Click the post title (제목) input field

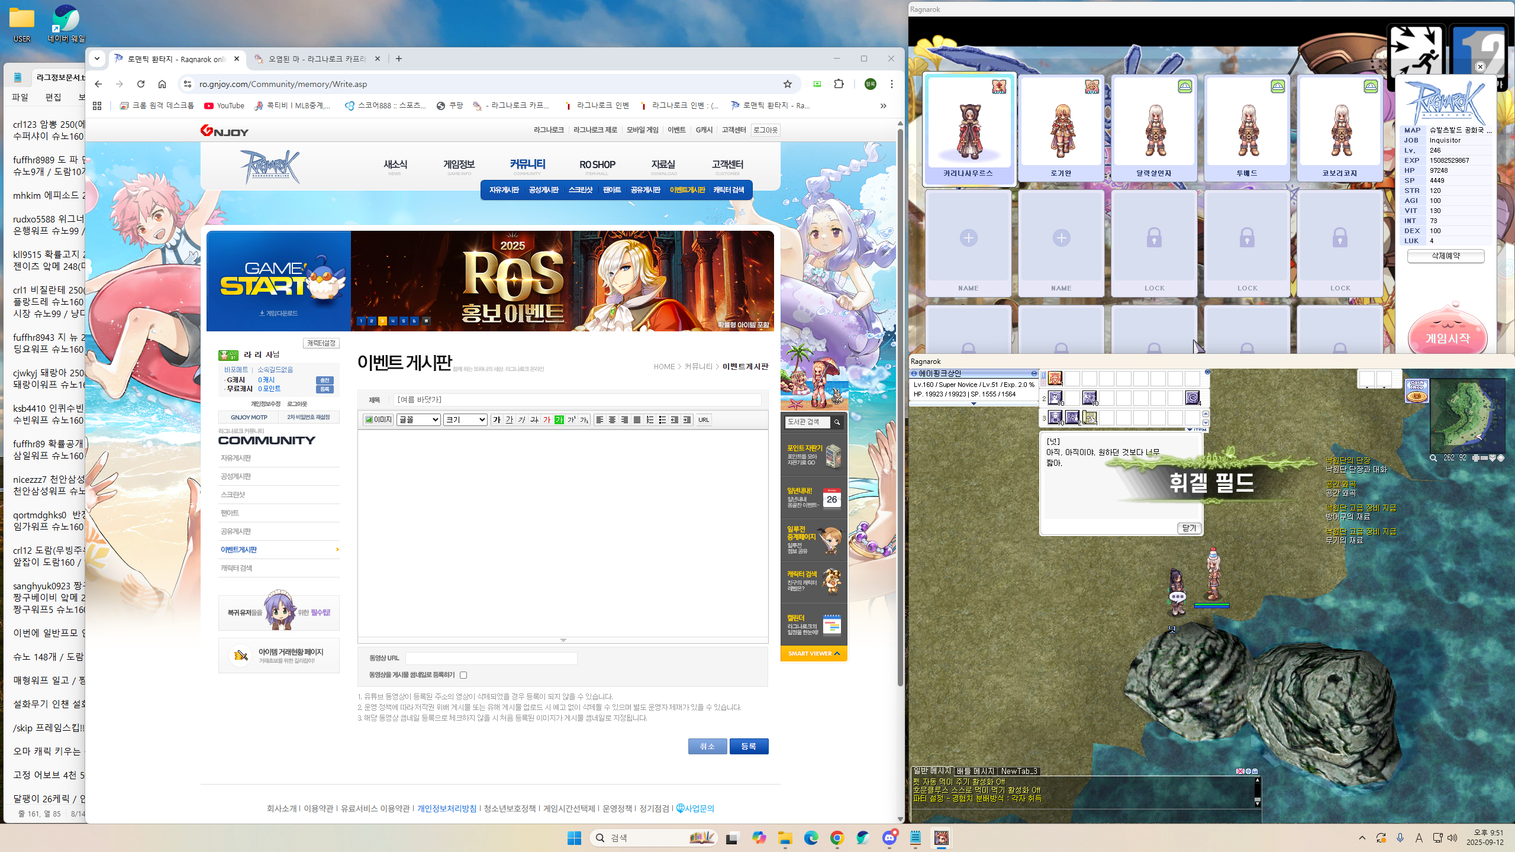click(x=578, y=400)
